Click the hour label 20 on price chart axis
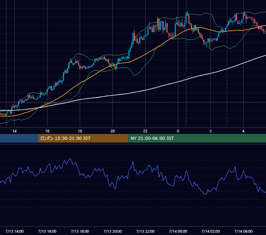The image size is (266, 235). pos(113,131)
